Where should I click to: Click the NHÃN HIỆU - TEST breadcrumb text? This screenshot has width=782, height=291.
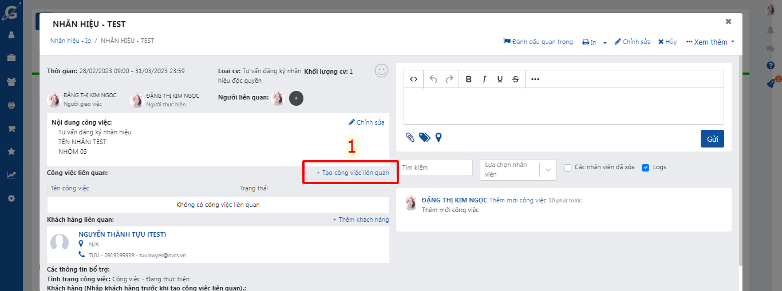click(x=127, y=41)
